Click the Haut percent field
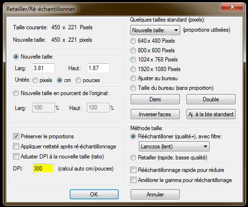The height and width of the screenshot is (207, 248). (98, 108)
